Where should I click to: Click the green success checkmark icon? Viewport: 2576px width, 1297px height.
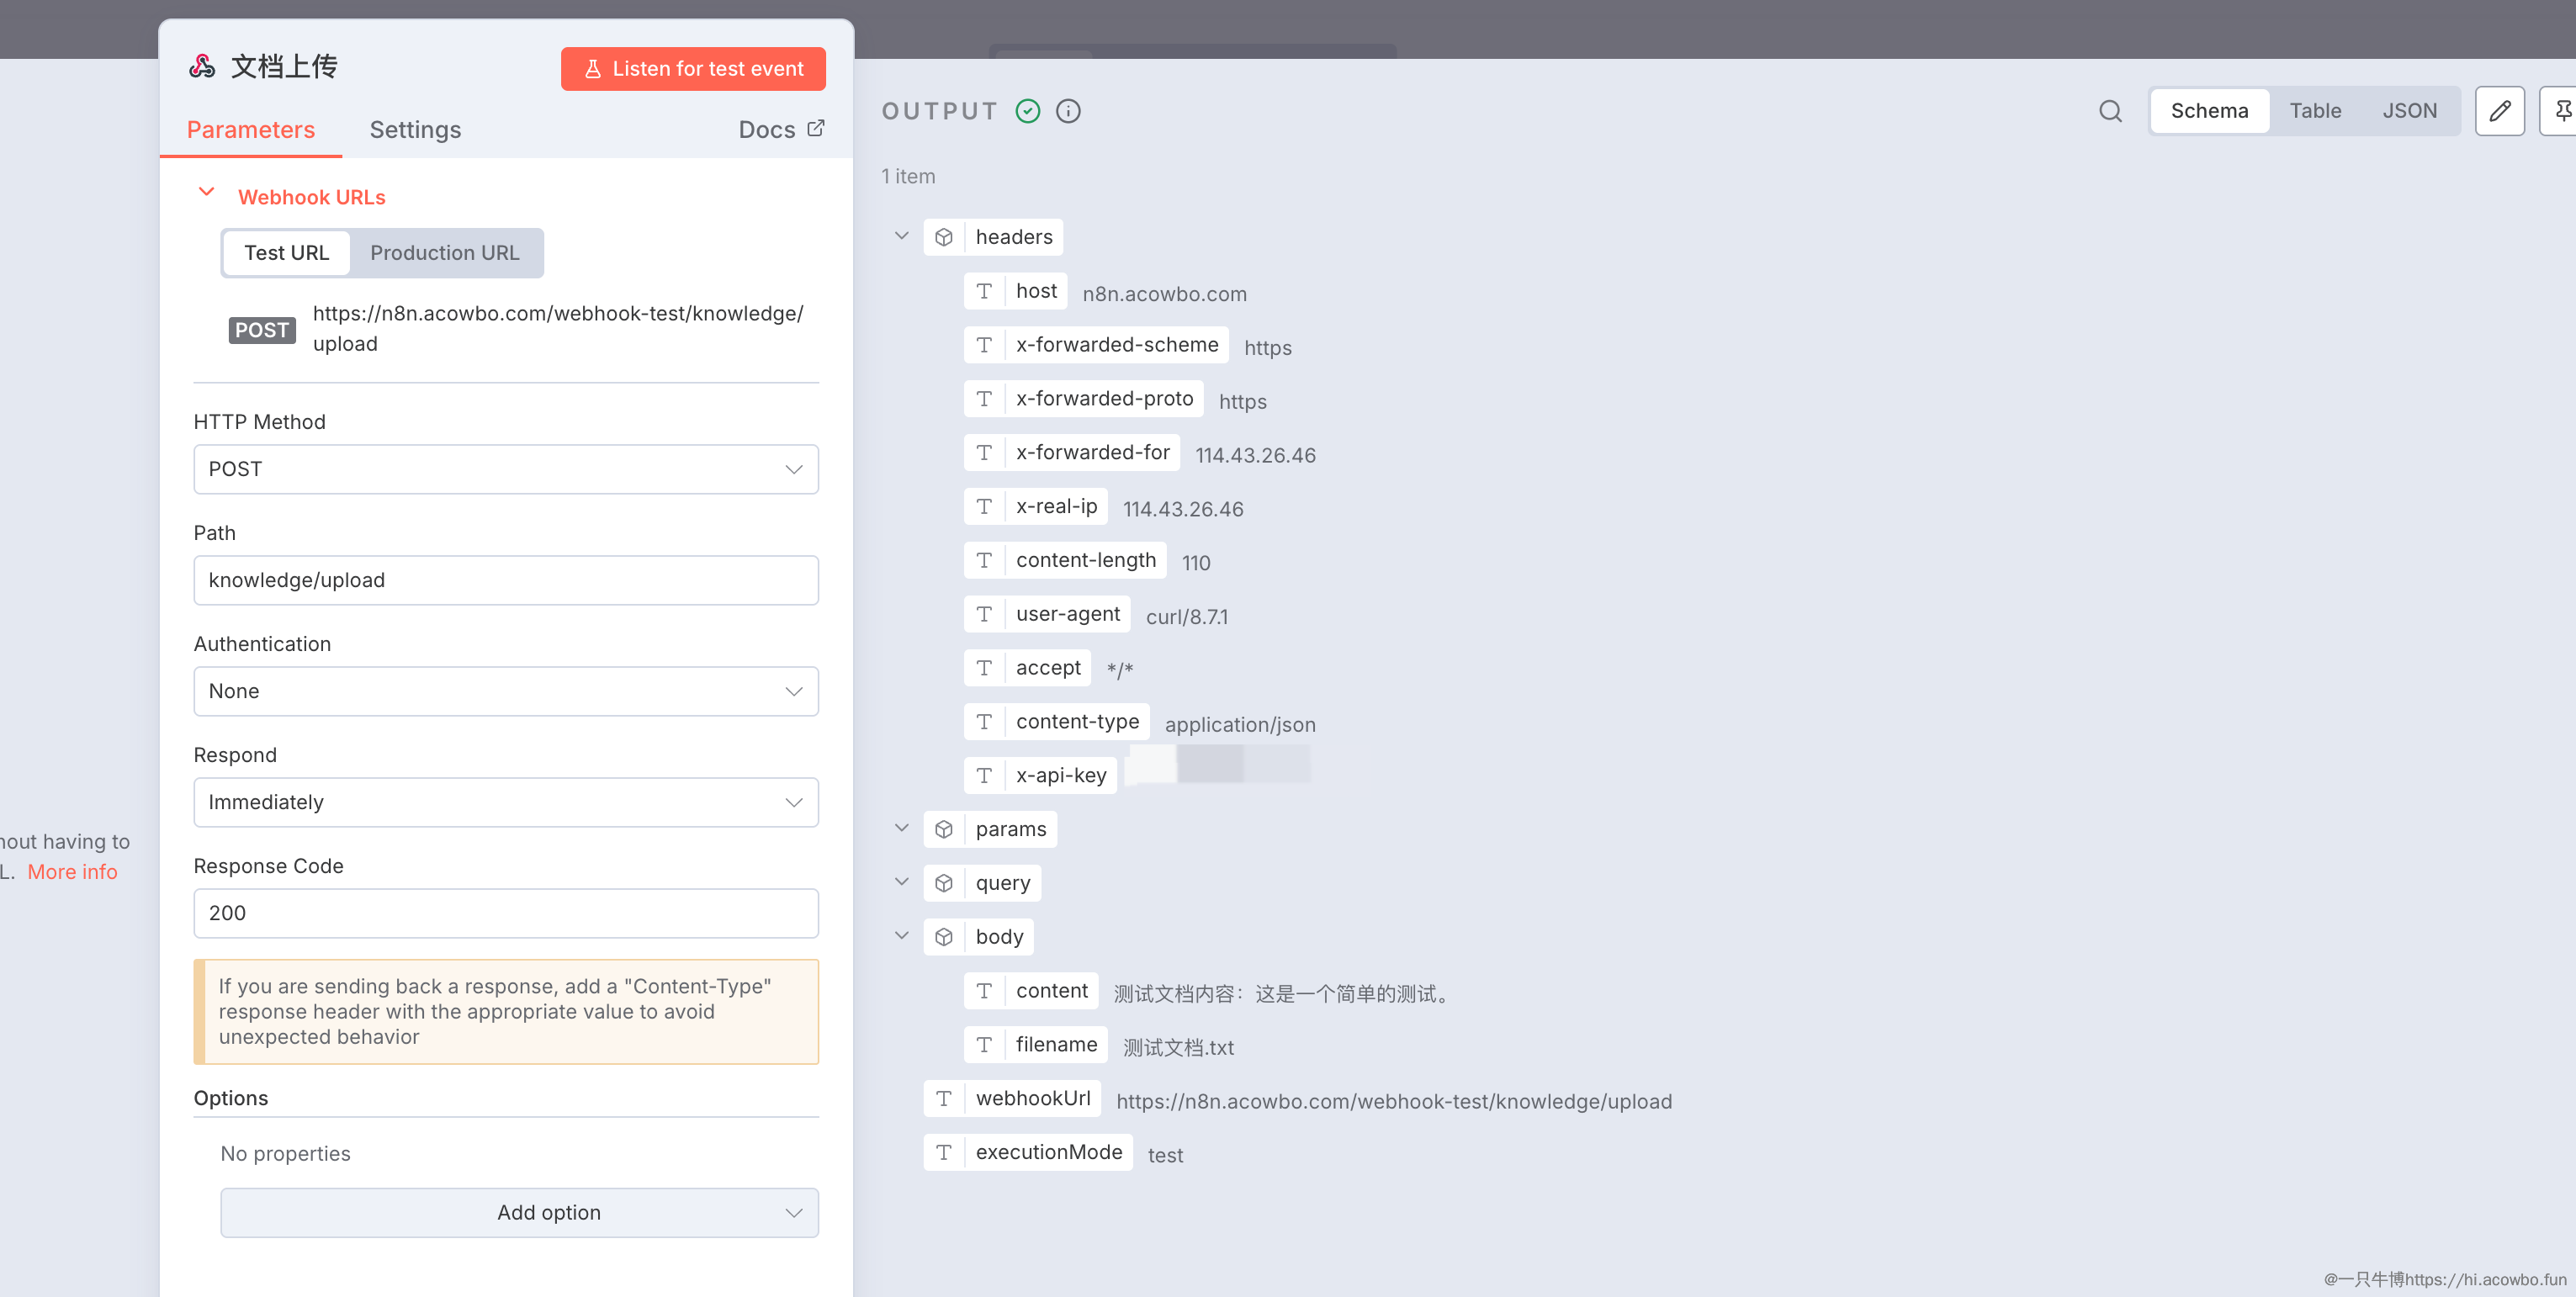pyautogui.click(x=1028, y=111)
